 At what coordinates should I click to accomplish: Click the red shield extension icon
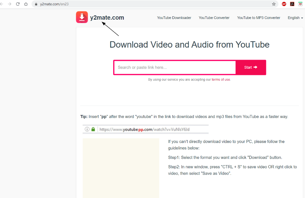(x=300, y=4)
